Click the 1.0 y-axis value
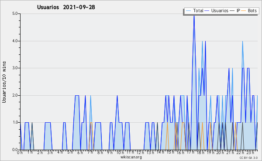This screenshot has width=262, height=161. [x=15, y=122]
